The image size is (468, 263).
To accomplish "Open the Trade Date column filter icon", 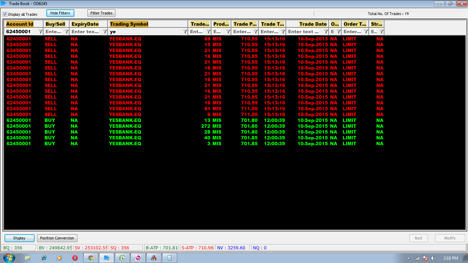I will pos(325,32).
